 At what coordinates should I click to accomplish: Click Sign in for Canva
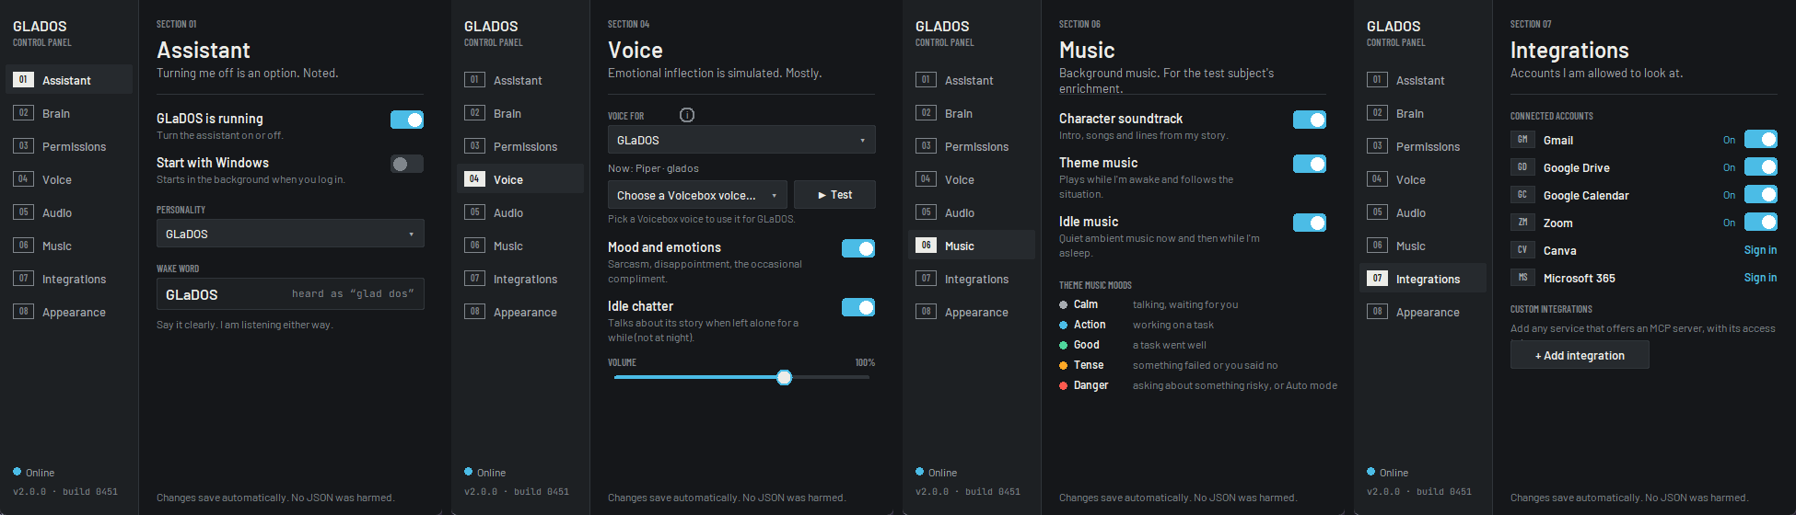1760,250
